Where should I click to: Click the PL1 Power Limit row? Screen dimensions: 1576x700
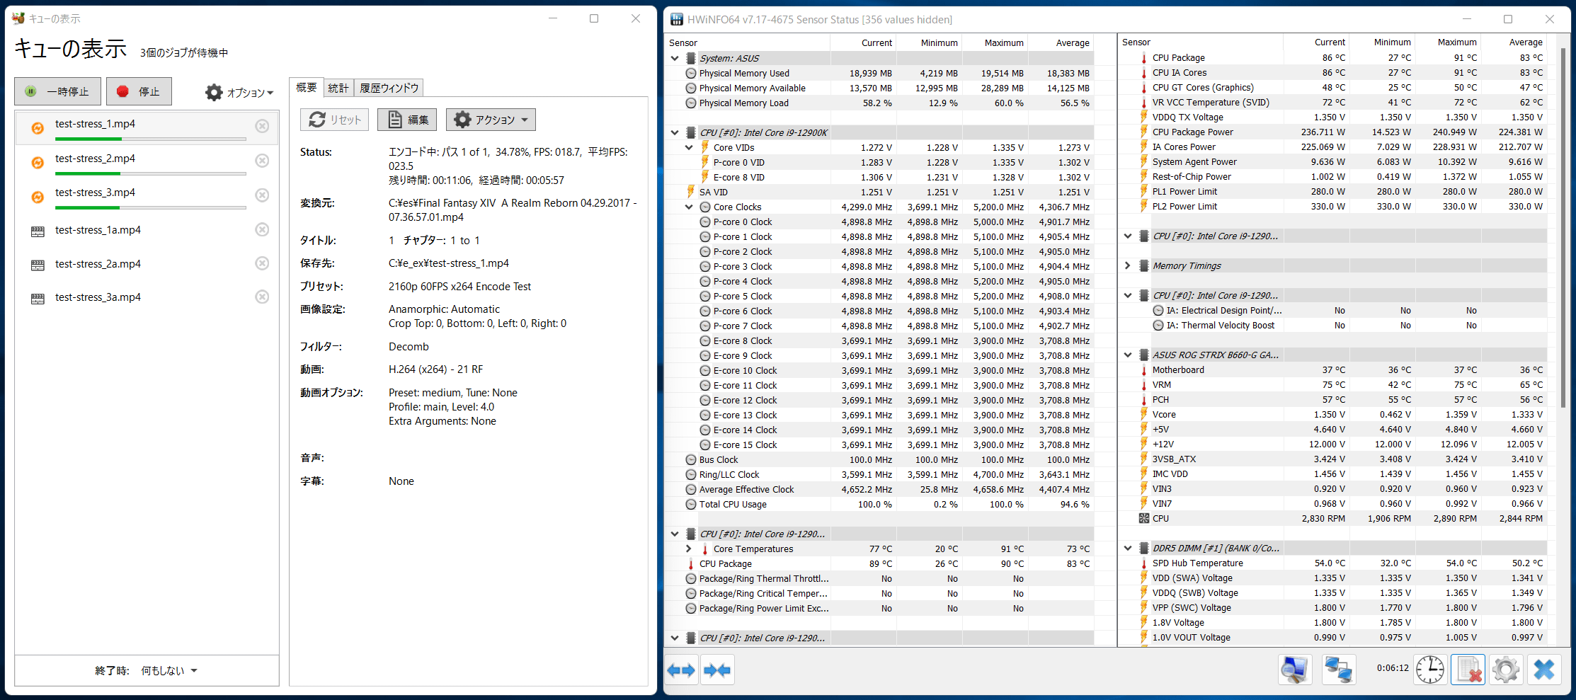1334,191
